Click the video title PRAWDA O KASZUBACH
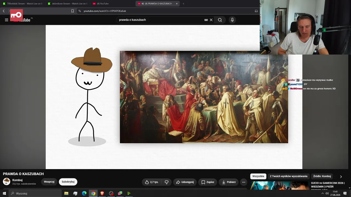Screen dimensions: 351x197 pyautogui.click(x=23, y=174)
